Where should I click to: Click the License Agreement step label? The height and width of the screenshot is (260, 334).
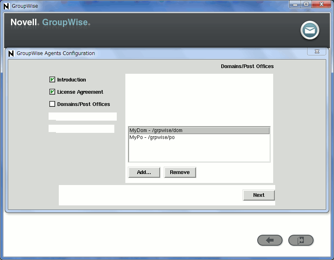pyautogui.click(x=80, y=92)
